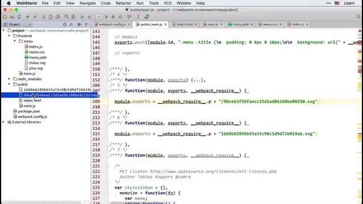Click line number 209 in the gutter
This screenshot has height=204, width=363.
(x=96, y=101)
